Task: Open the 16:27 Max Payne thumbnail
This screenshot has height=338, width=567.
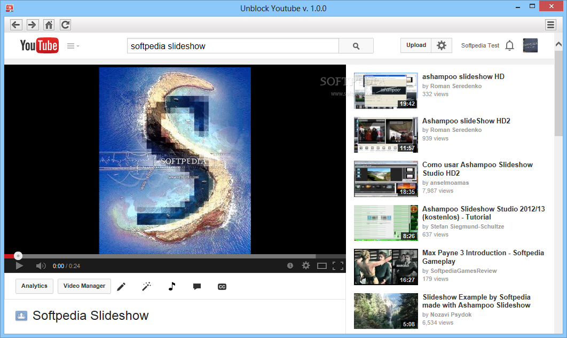Action: pos(386,267)
